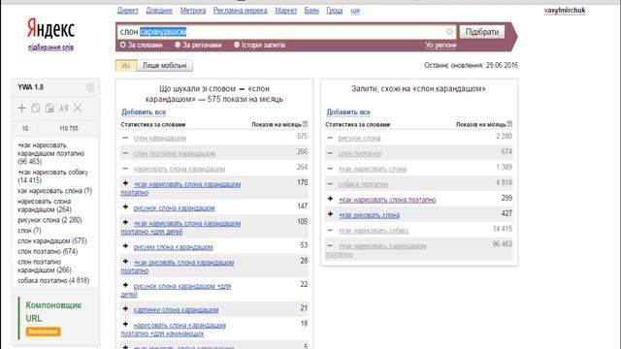This screenshot has height=349, width=621.
Task: Clear the search field with X icon
Action: click(x=449, y=32)
